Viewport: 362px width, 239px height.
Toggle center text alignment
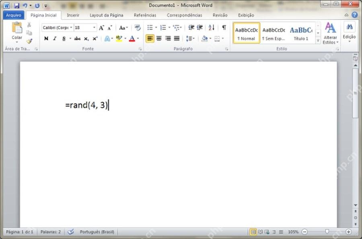click(x=159, y=38)
